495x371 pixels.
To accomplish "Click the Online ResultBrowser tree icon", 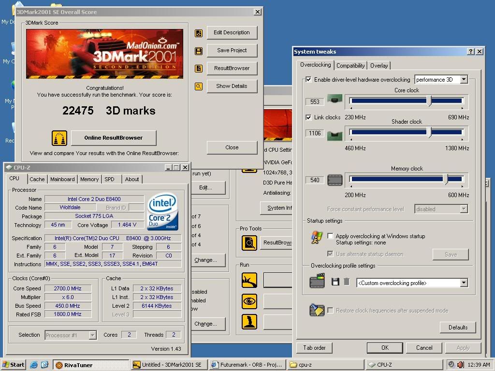I will pos(59,138).
